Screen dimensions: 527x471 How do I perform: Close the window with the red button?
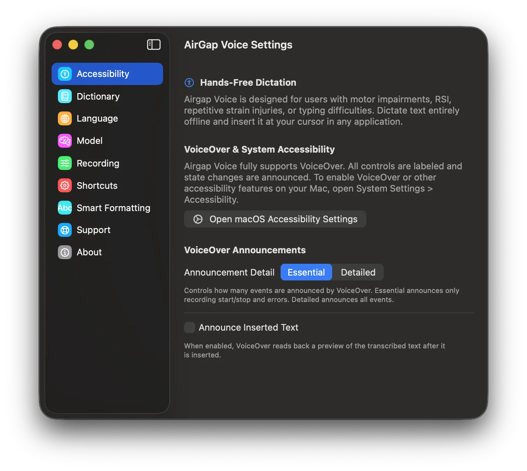[x=57, y=45]
